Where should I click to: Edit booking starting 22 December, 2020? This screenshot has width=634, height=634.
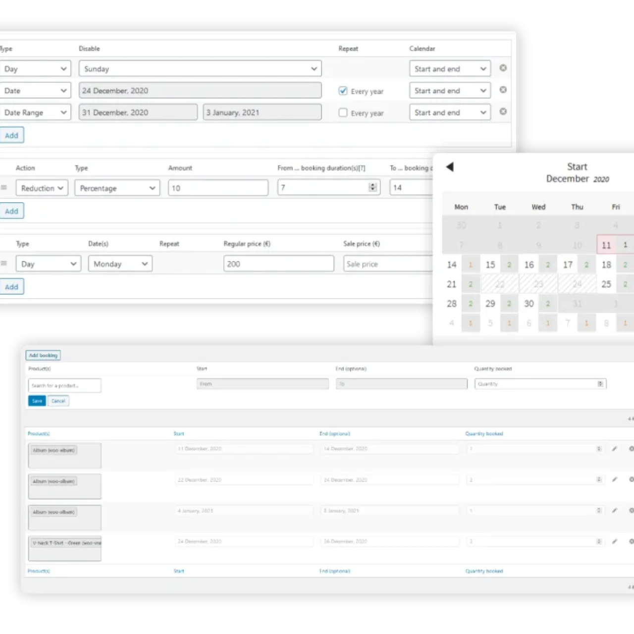point(614,479)
